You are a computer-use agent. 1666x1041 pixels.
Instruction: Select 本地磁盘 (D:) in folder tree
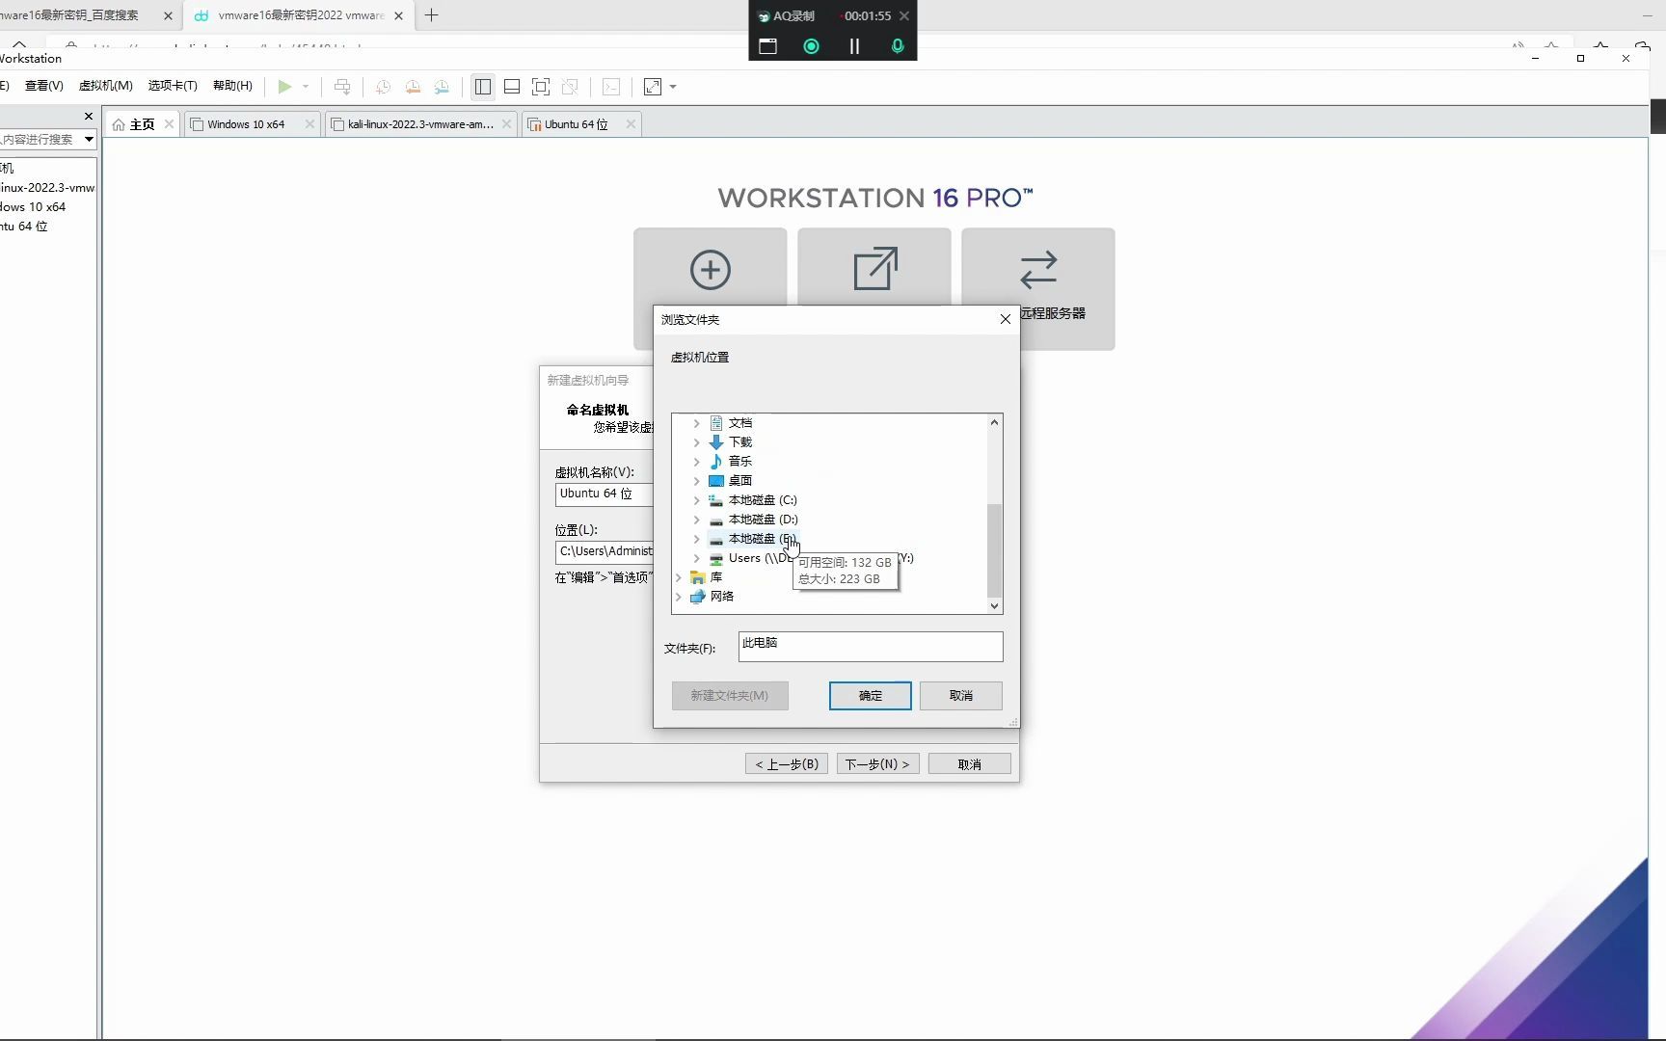pos(763,520)
